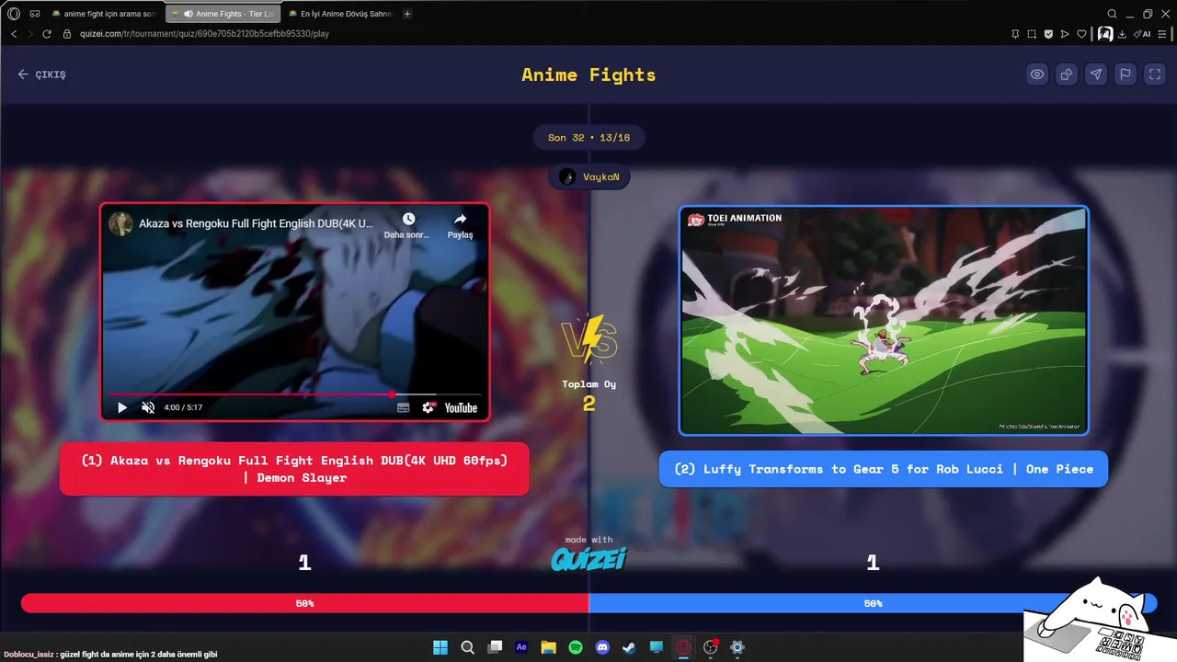Open Steam from taskbar

coord(629,647)
